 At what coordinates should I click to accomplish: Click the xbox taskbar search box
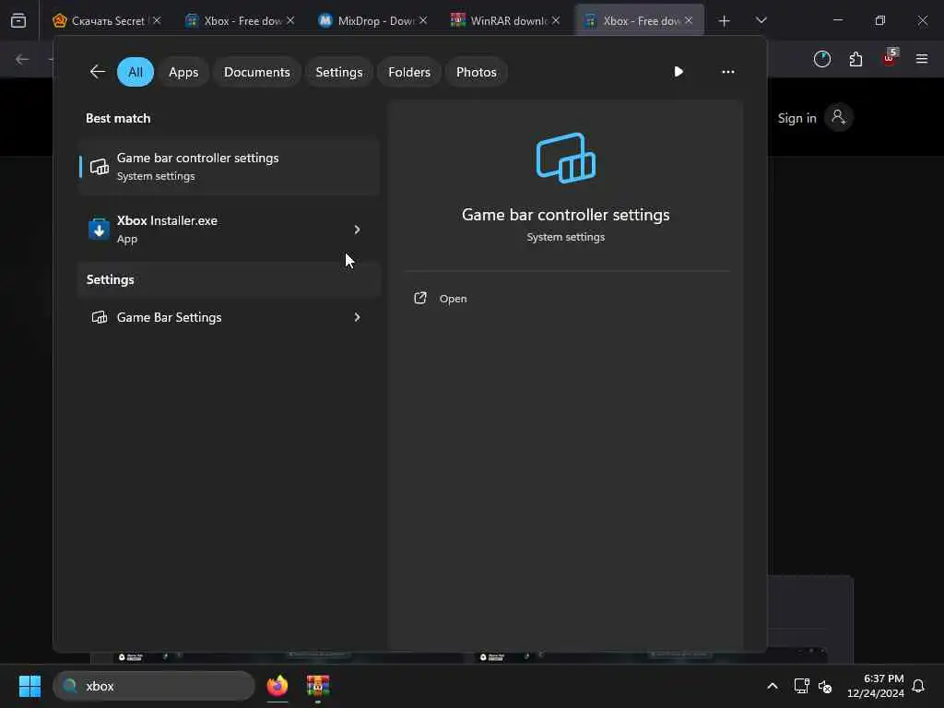pyautogui.click(x=154, y=686)
